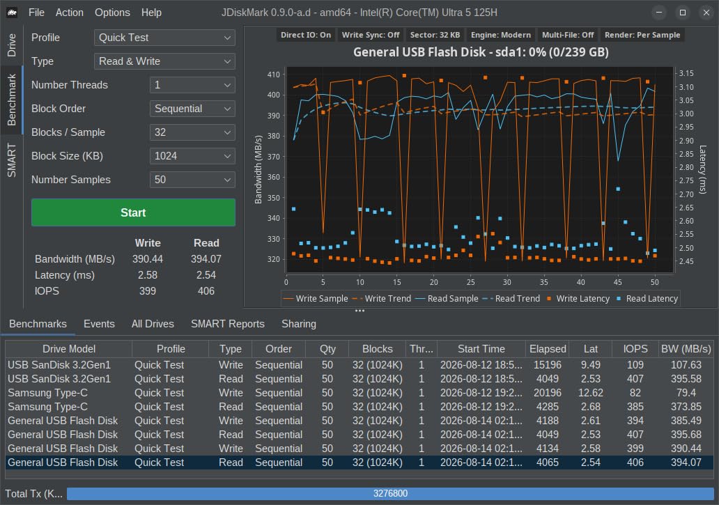This screenshot has height=505, width=719.
Task: Switch to the Drive side tab
Action: 11,45
